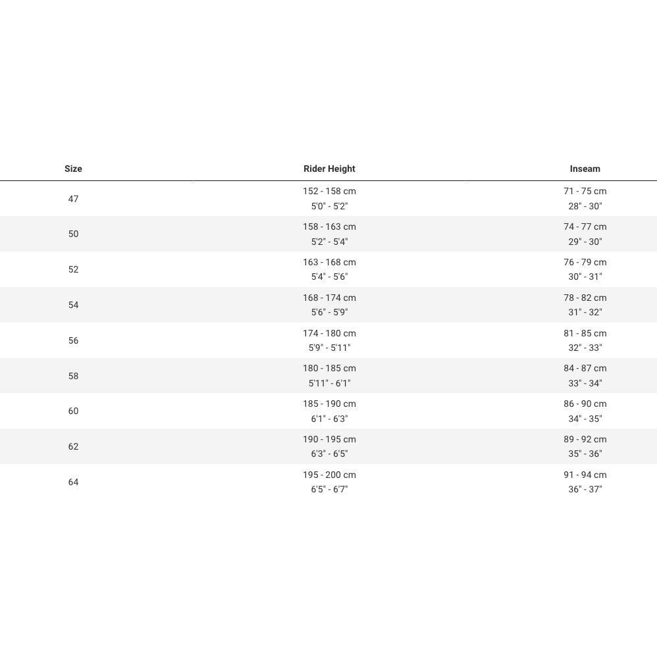Select the 84 - 87 cm inseam text
Viewport: 657px width, 657px height.
pyautogui.click(x=585, y=368)
